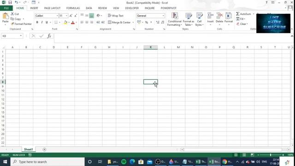The width and height of the screenshot is (295, 166).
Task: Open the Windows Start menu
Action: (5, 162)
